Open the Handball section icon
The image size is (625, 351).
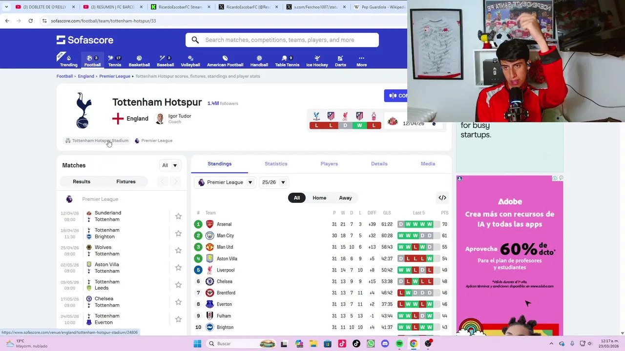(259, 60)
